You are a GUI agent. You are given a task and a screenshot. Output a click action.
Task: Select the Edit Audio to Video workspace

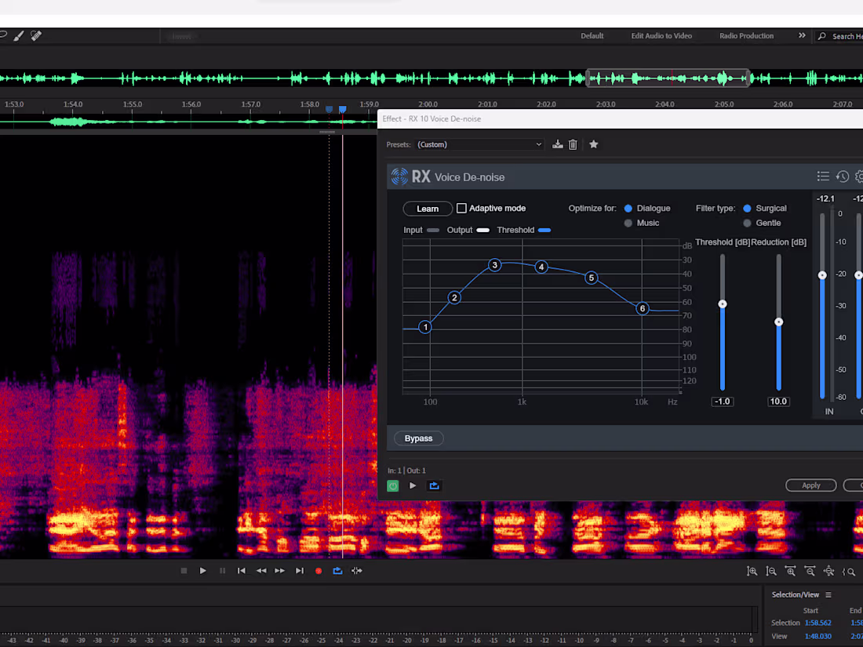coord(661,35)
